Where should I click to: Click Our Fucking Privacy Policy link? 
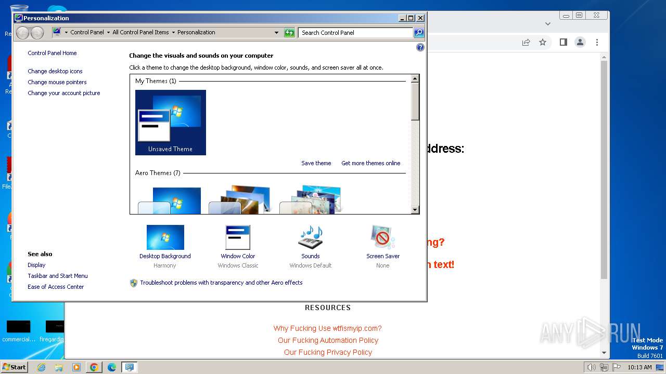(x=328, y=352)
